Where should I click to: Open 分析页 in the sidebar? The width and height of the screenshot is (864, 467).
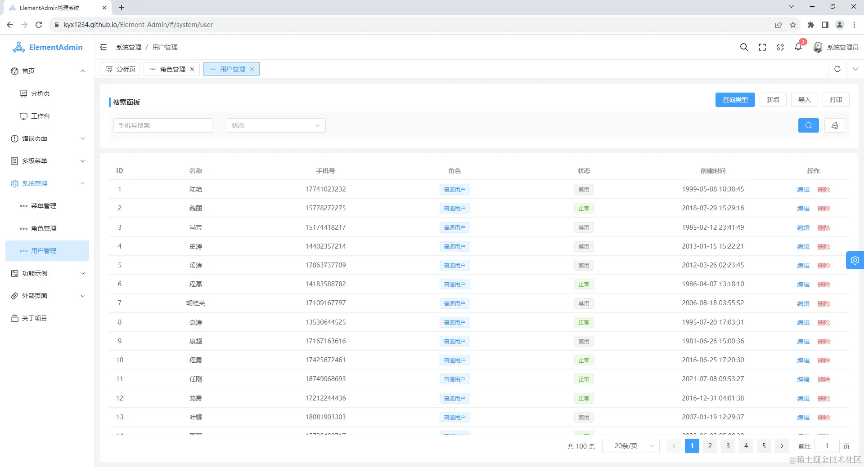[47, 93]
